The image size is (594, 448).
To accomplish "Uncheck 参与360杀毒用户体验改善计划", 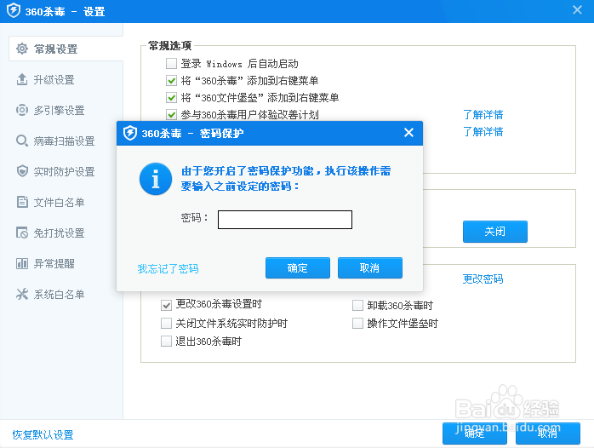I will [x=171, y=114].
